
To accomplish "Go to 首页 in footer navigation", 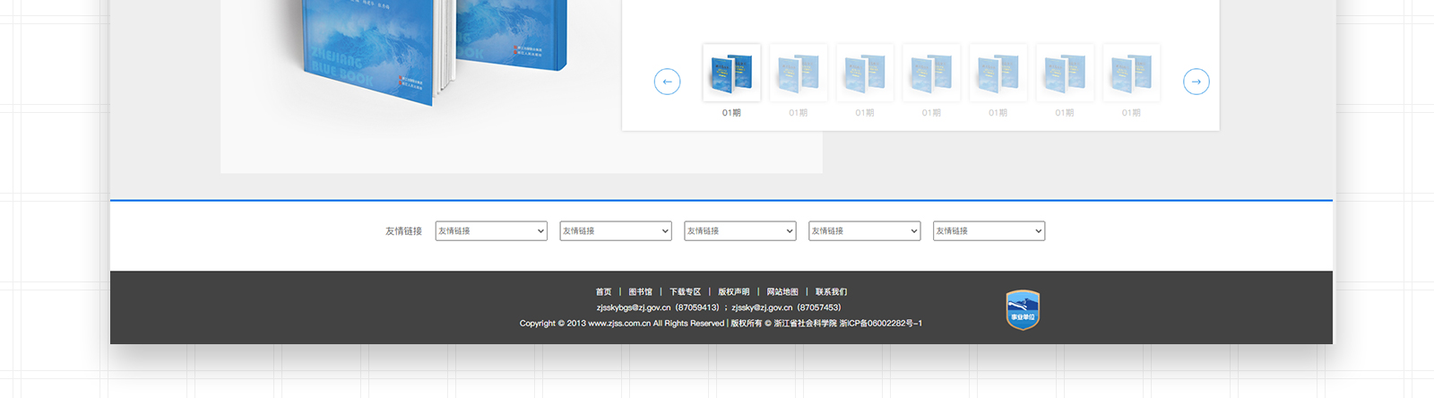I will pyautogui.click(x=603, y=292).
